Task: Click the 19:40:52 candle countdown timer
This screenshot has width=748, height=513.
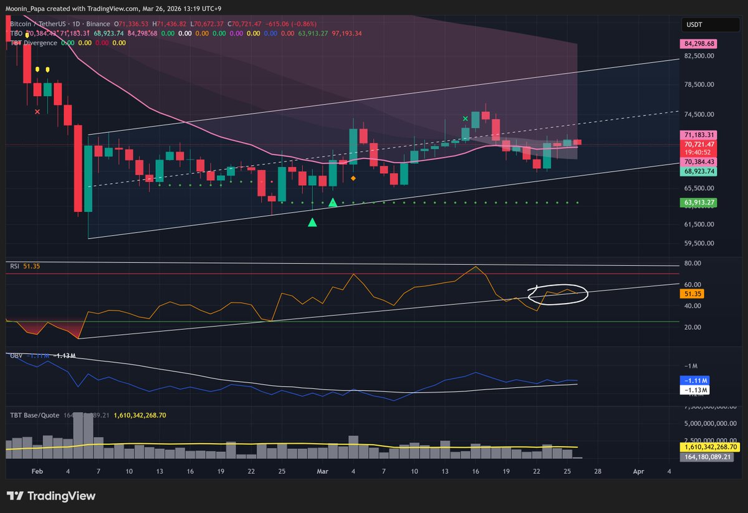Action: (x=698, y=151)
